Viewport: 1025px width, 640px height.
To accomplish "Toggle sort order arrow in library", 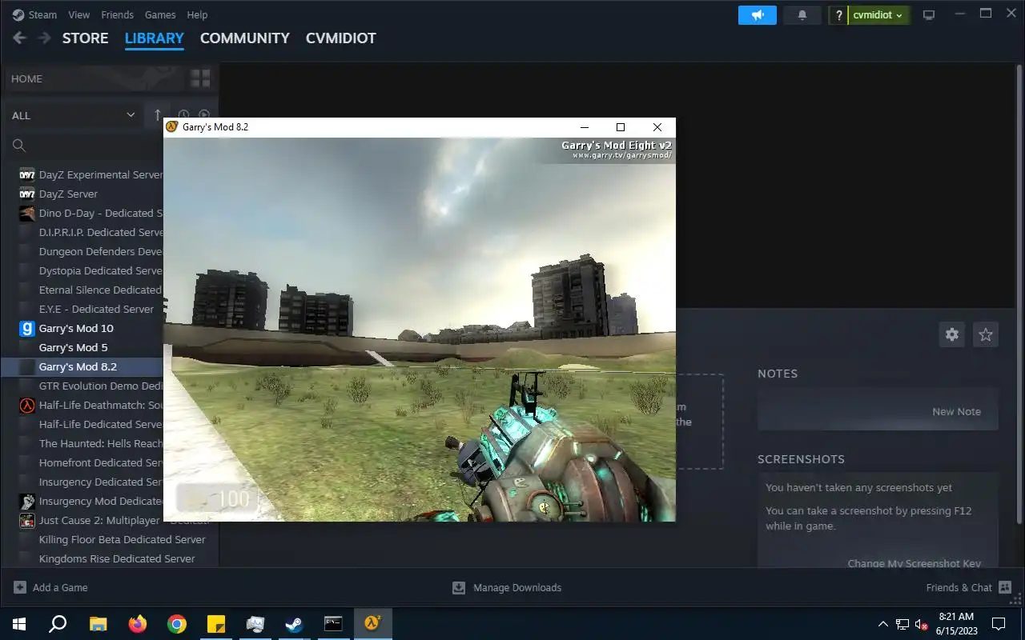I will (x=158, y=115).
